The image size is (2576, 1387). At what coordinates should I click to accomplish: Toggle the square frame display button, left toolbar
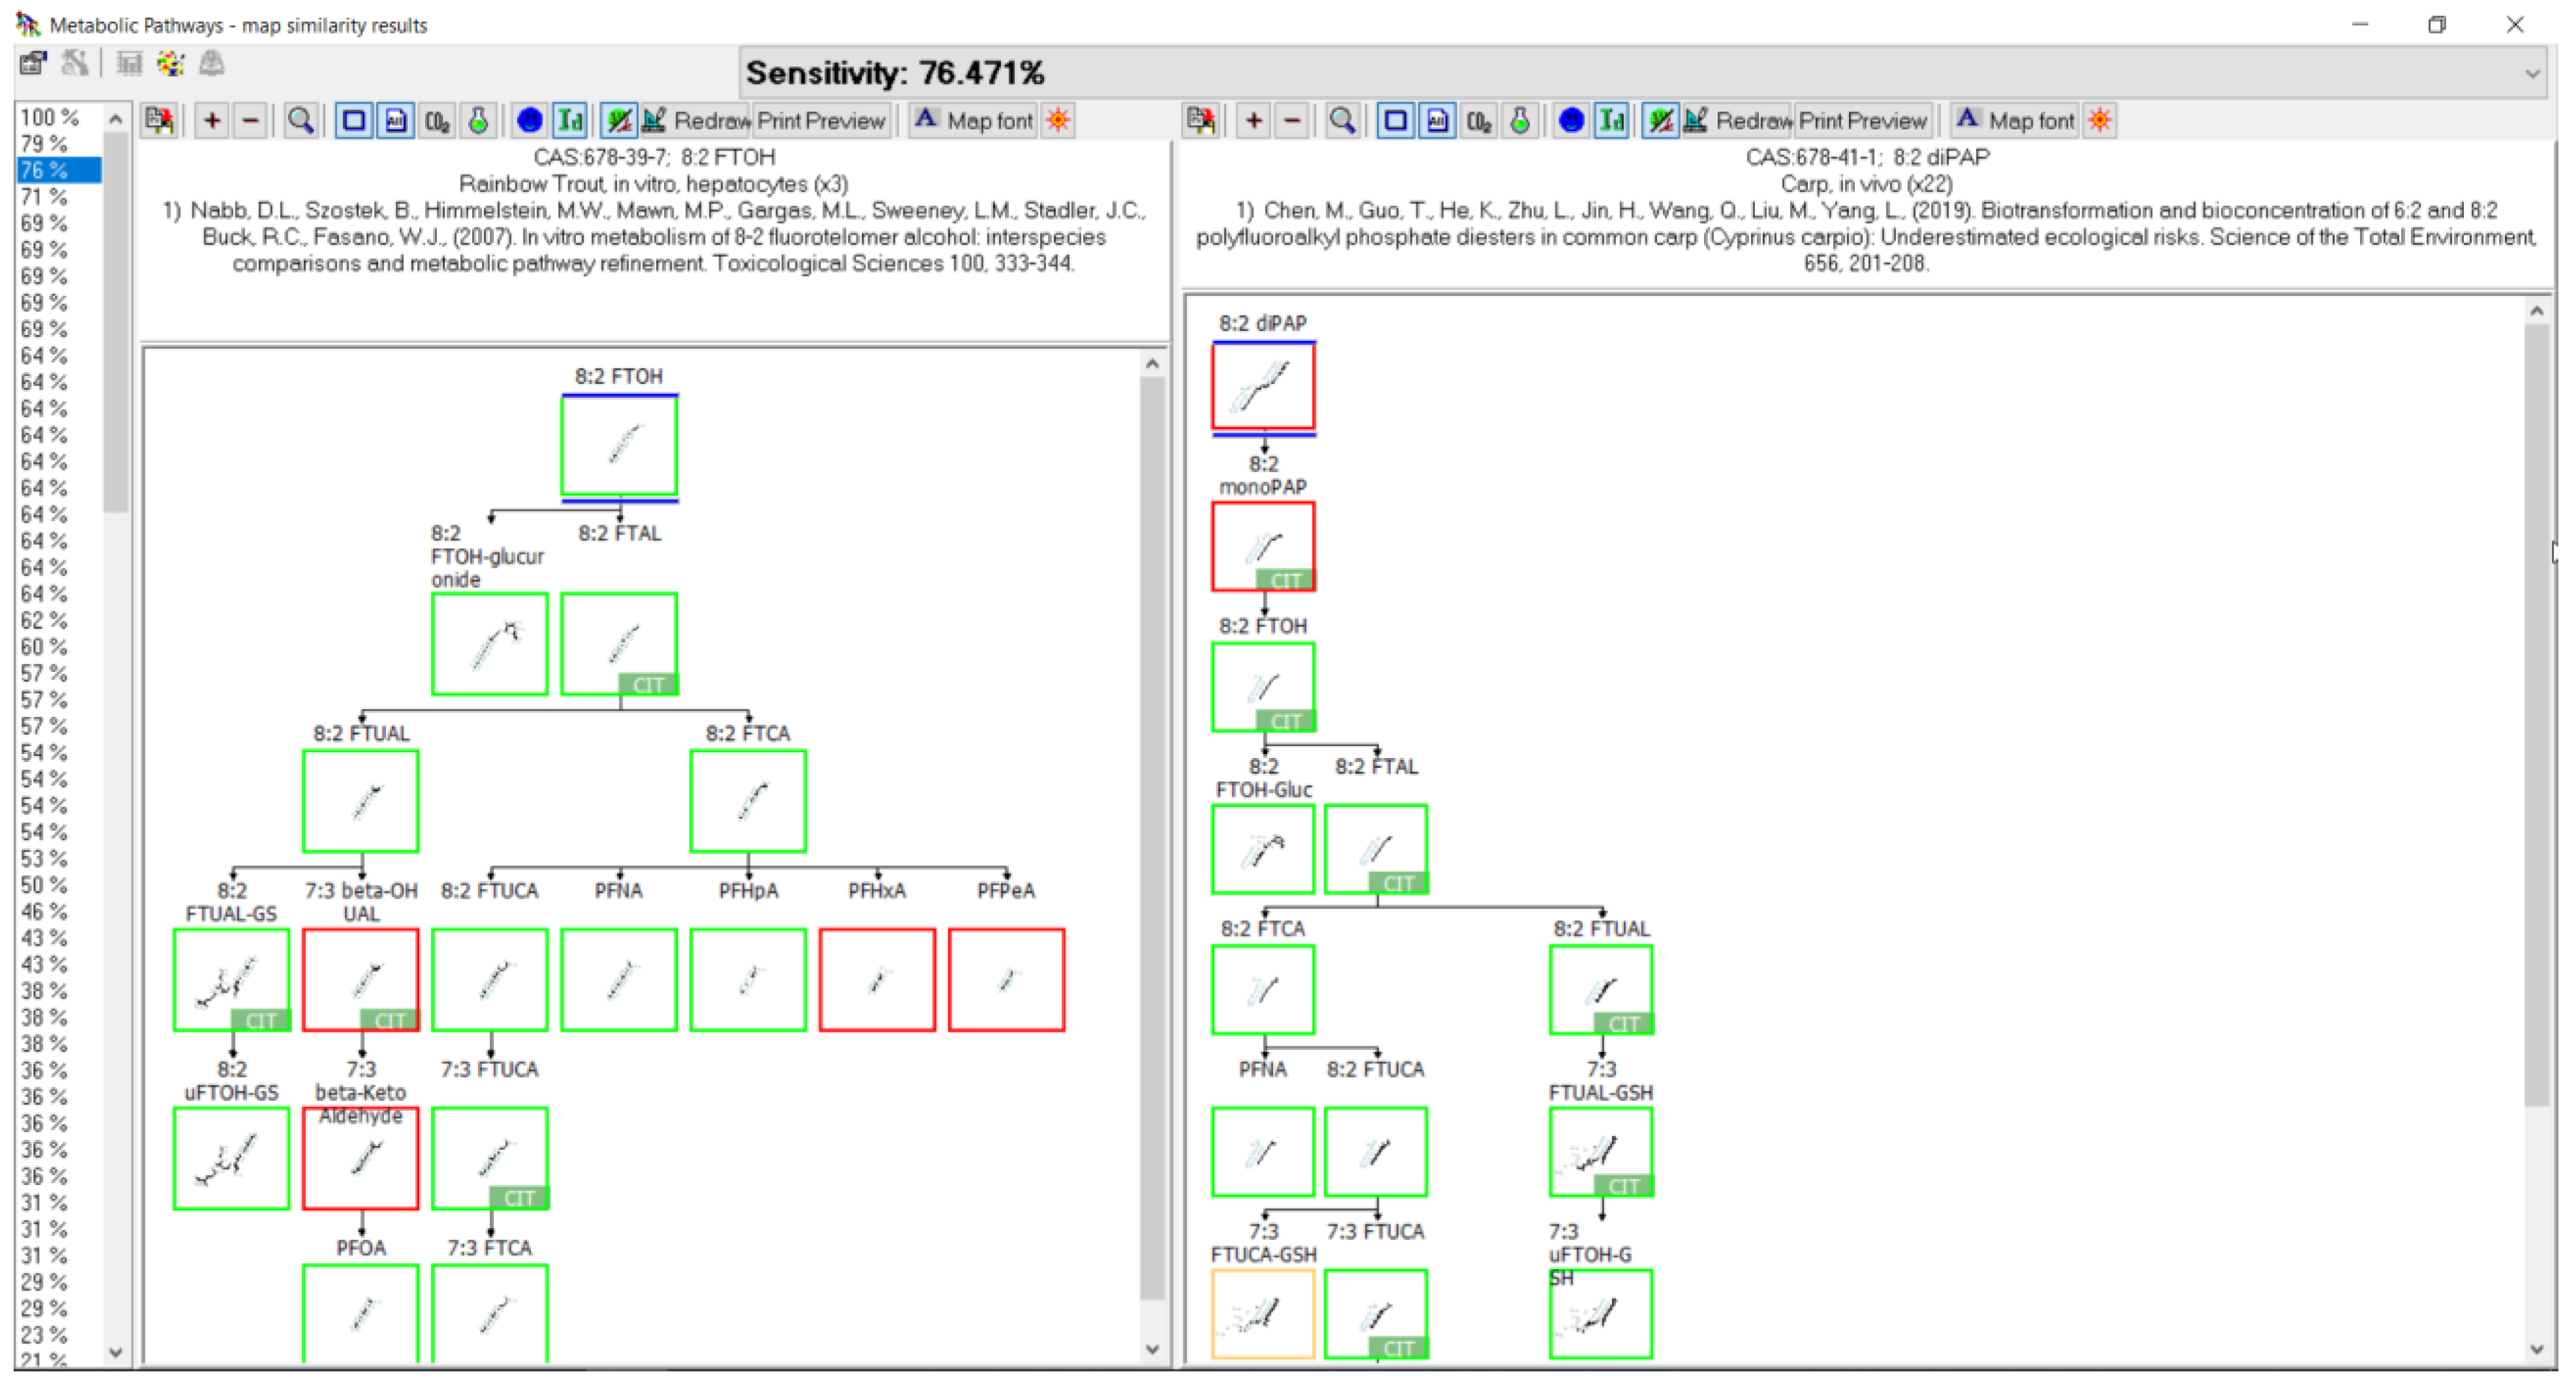click(x=353, y=121)
